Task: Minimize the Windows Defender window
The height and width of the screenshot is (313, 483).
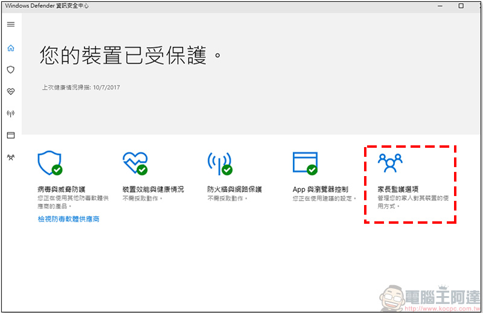Action: (440, 6)
